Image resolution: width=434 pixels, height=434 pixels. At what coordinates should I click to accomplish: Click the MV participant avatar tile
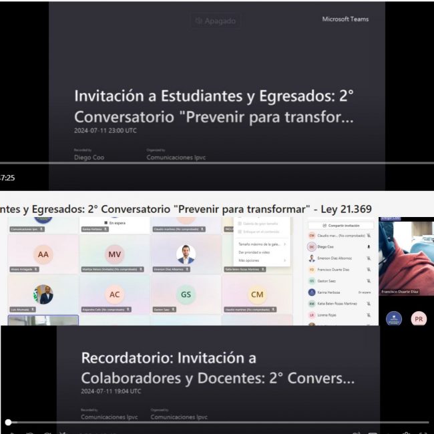click(x=115, y=254)
